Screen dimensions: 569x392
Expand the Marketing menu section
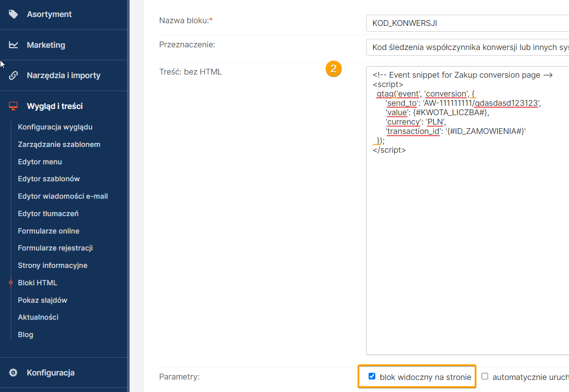[46, 45]
